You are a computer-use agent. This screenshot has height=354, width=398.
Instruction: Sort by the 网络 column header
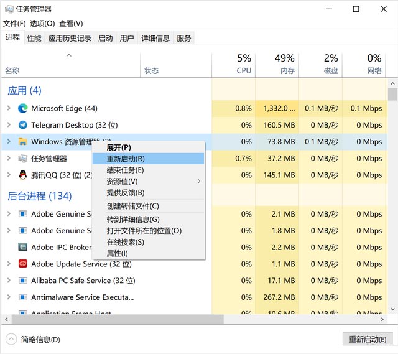[x=364, y=65]
